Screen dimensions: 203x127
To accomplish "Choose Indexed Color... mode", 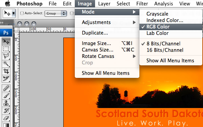I will point(171,20).
